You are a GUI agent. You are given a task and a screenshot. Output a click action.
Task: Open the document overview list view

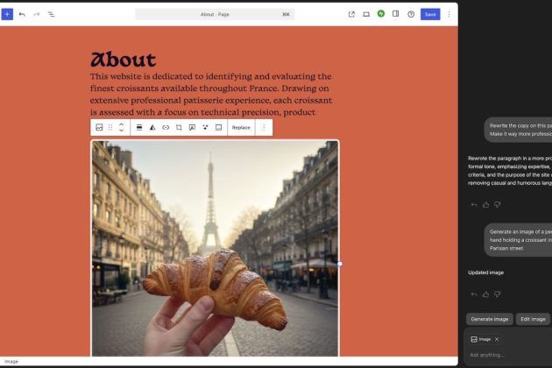click(51, 14)
